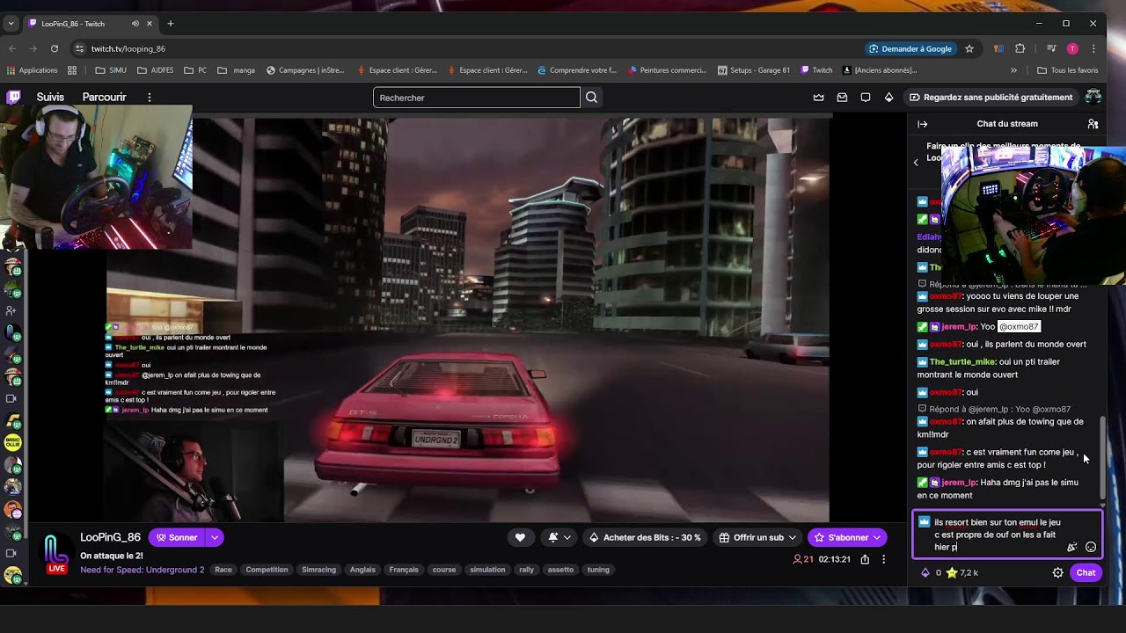Focus the chat message input box

click(1007, 535)
